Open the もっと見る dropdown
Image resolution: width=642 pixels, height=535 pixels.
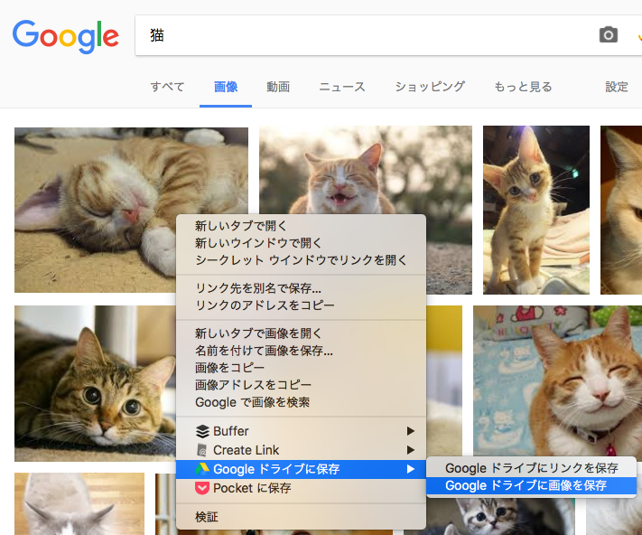523,87
